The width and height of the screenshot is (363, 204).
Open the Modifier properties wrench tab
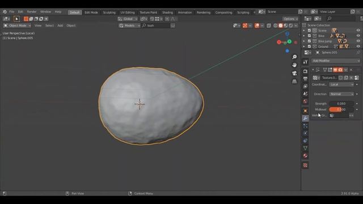tap(305, 118)
